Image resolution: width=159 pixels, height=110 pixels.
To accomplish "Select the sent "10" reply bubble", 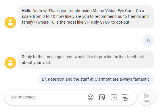I will coord(148,40).
